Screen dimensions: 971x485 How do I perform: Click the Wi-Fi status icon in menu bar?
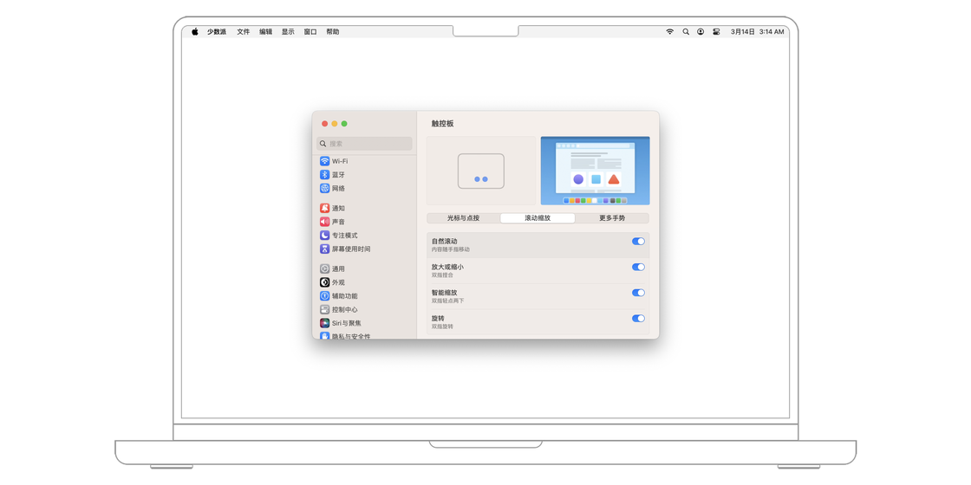click(669, 31)
